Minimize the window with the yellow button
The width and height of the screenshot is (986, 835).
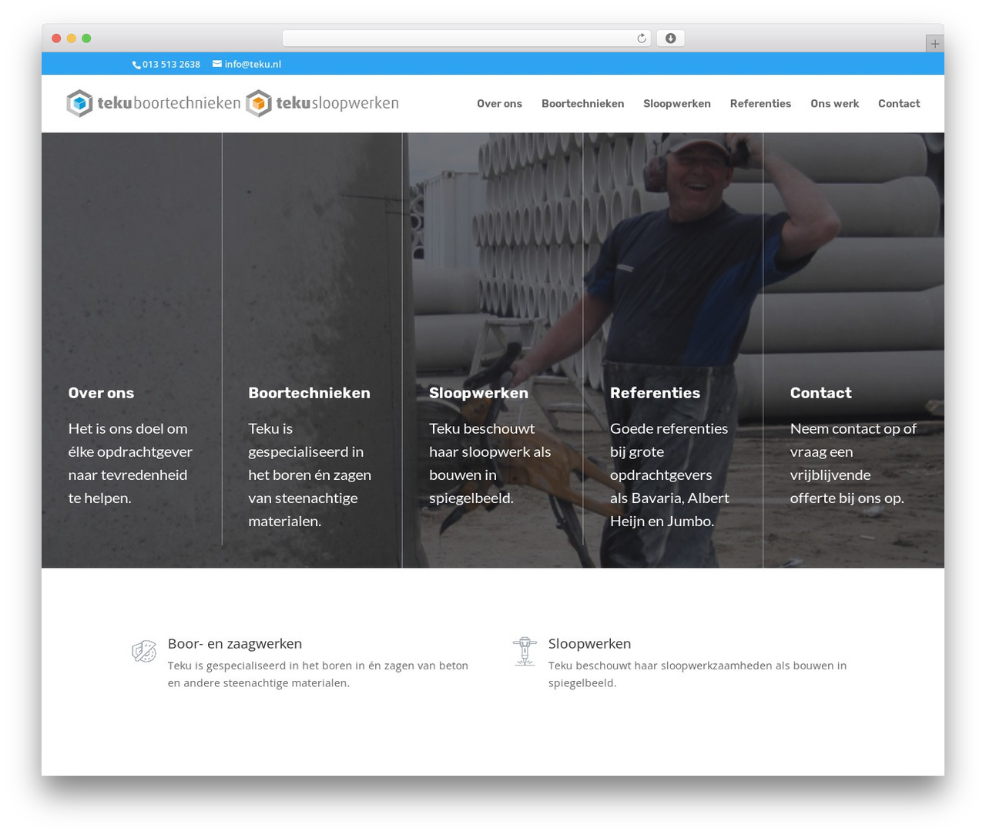(x=72, y=39)
